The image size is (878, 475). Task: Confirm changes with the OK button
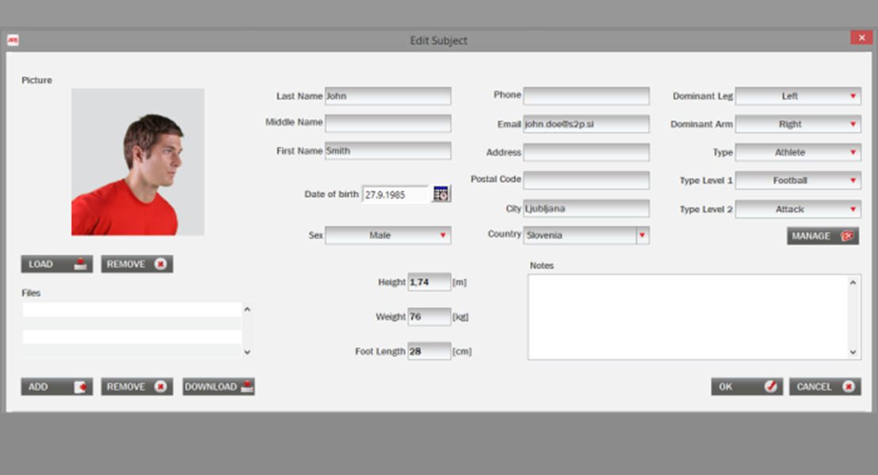tap(746, 387)
